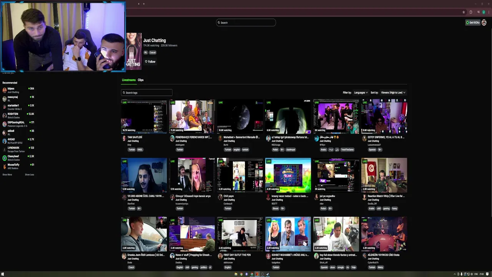Screen dimensions: 492x277
Task: Switch to the Livestreams tab
Action: click(129, 80)
